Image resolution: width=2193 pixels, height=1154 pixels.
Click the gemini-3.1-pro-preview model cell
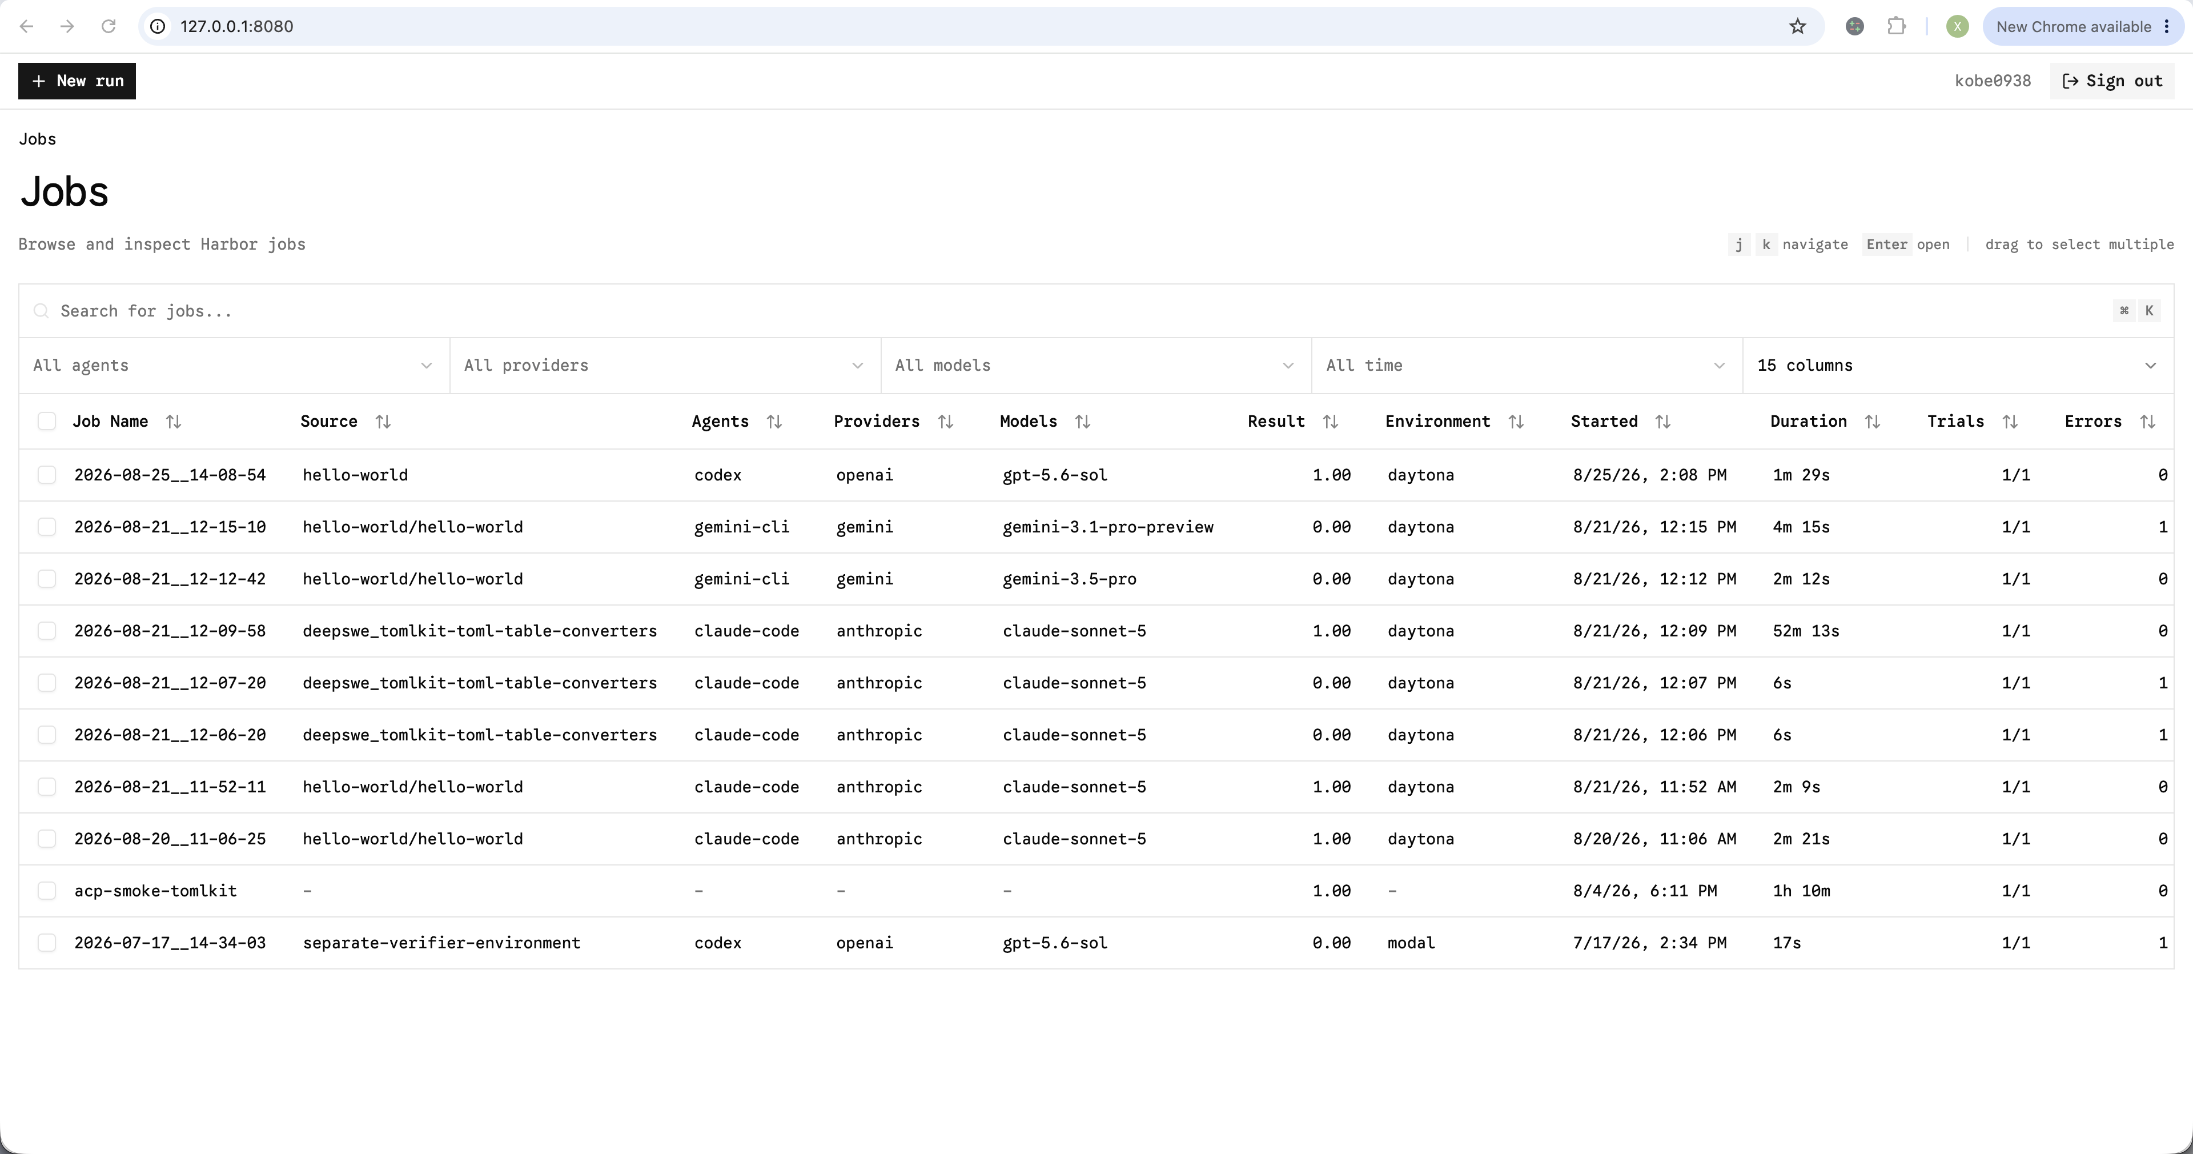coord(1107,527)
